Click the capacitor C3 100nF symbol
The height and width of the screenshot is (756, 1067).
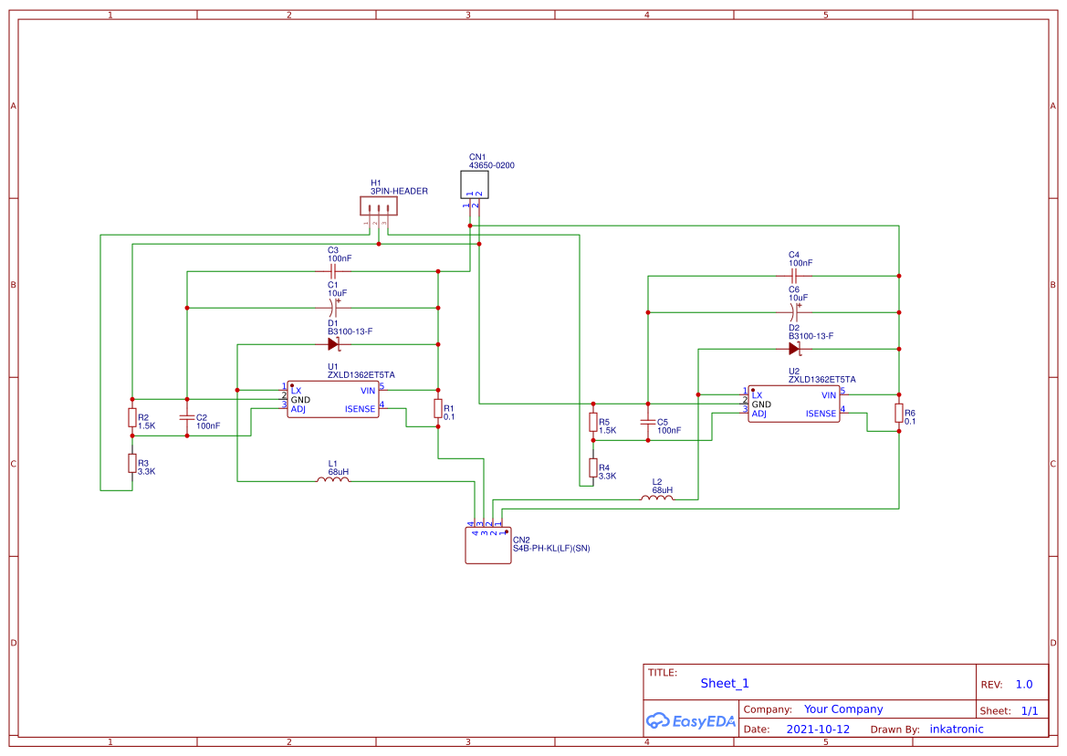pyautogui.click(x=332, y=270)
